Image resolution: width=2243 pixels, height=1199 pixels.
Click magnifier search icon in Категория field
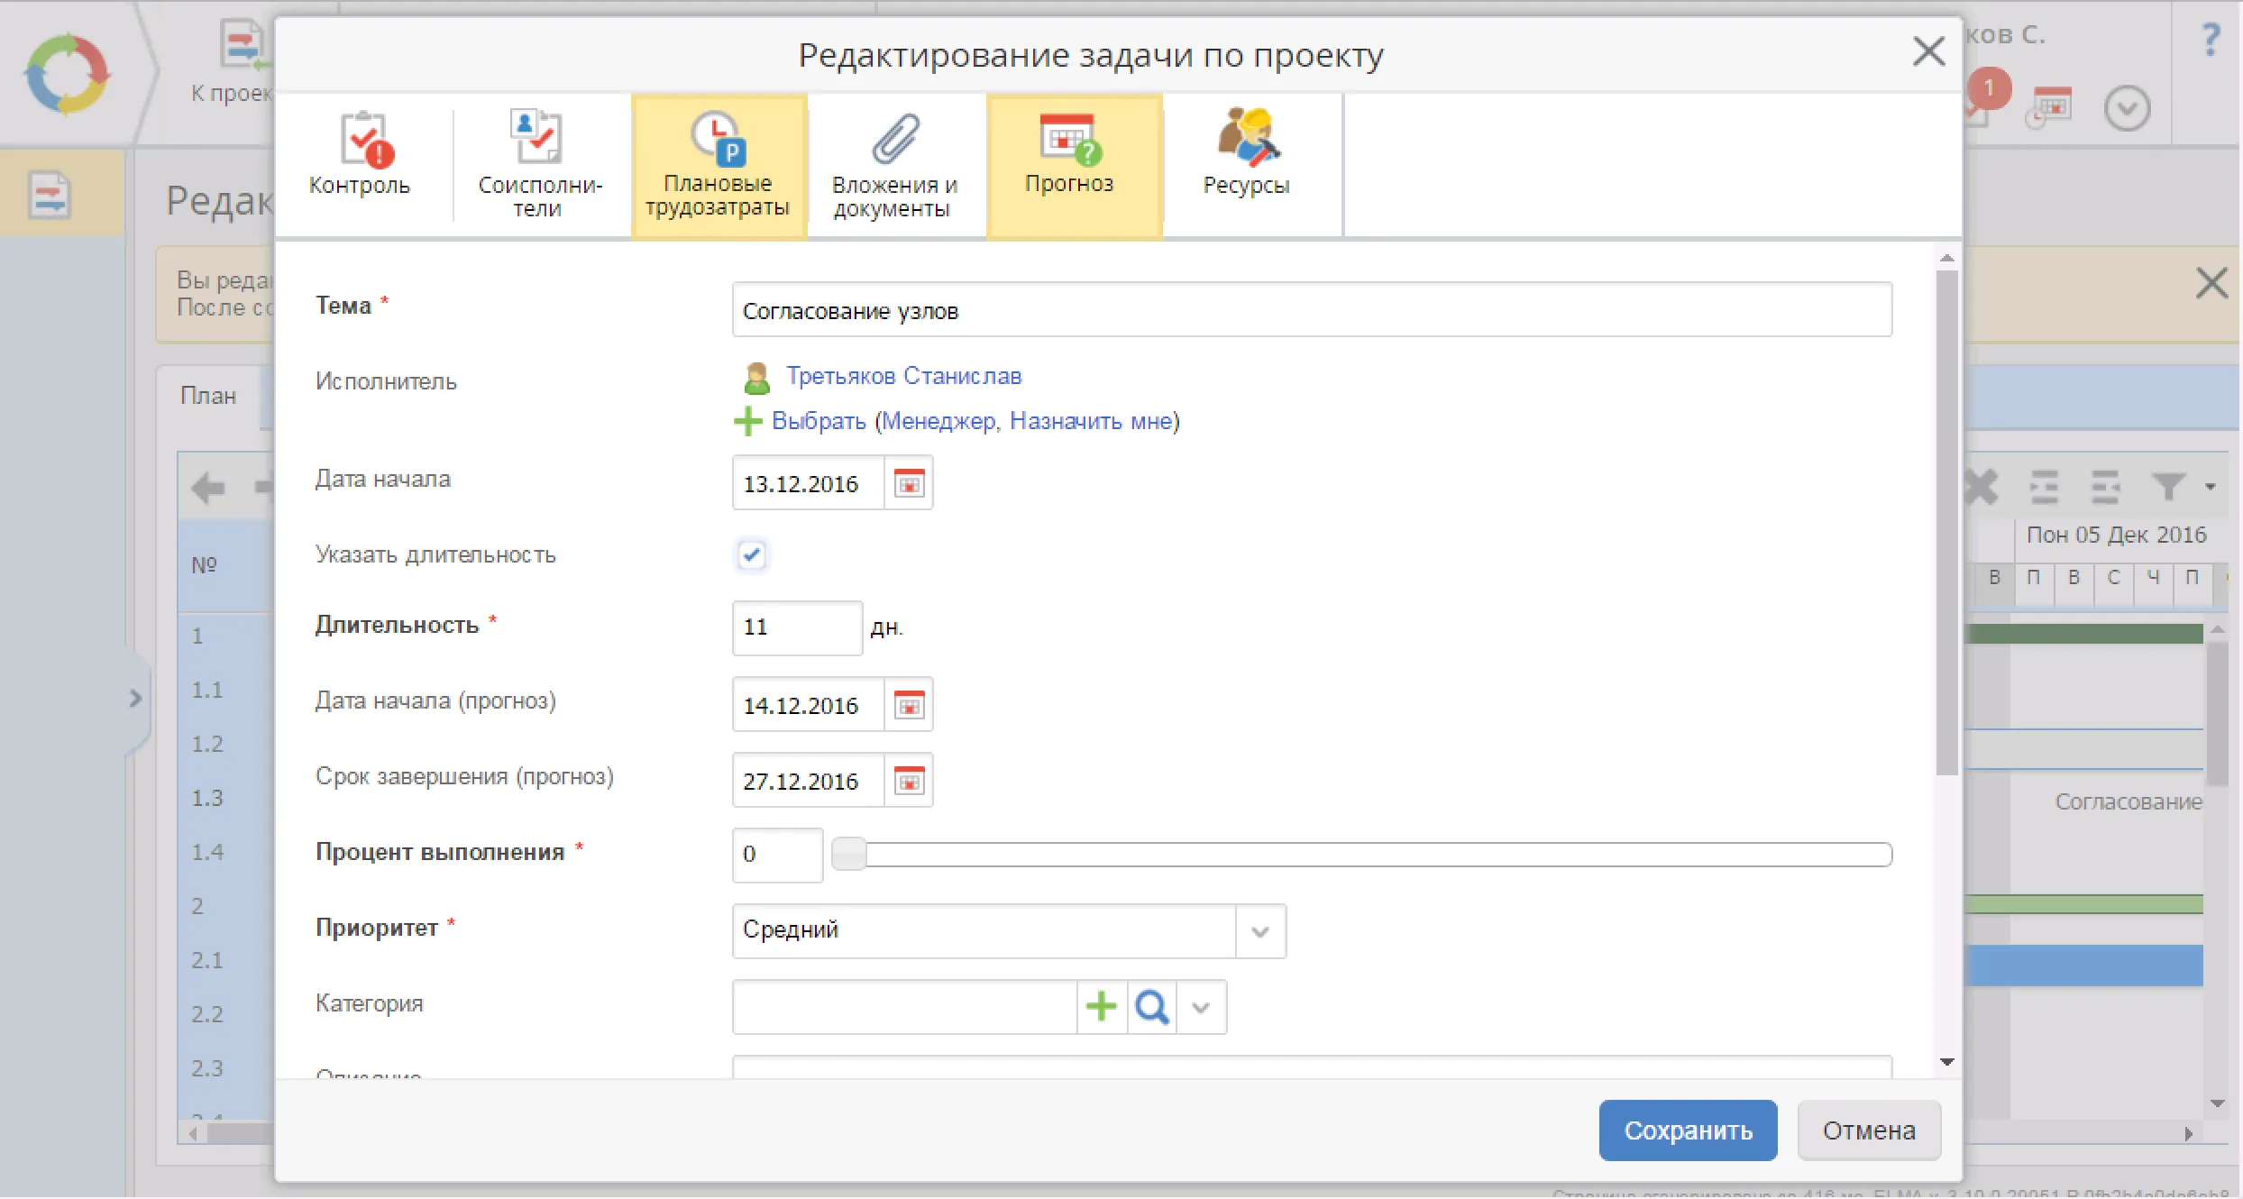(1151, 1008)
